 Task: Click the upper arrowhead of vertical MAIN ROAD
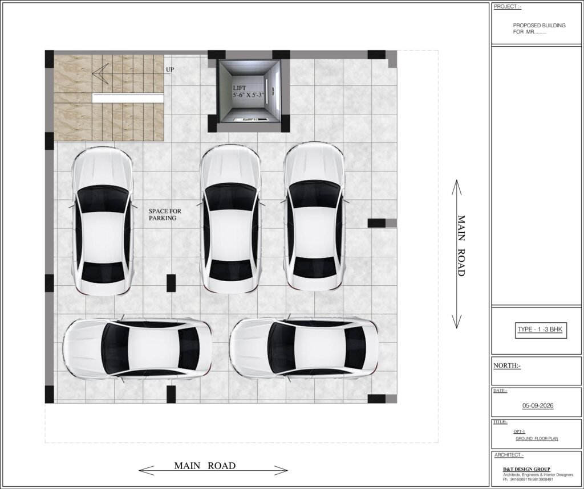tap(457, 187)
